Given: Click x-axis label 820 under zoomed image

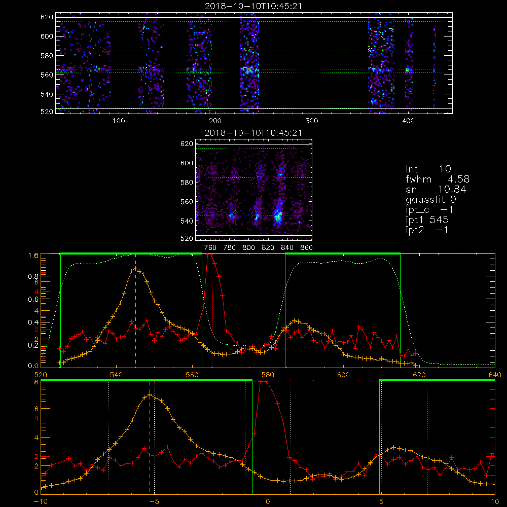Looking at the screenshot, I should click(x=268, y=248).
